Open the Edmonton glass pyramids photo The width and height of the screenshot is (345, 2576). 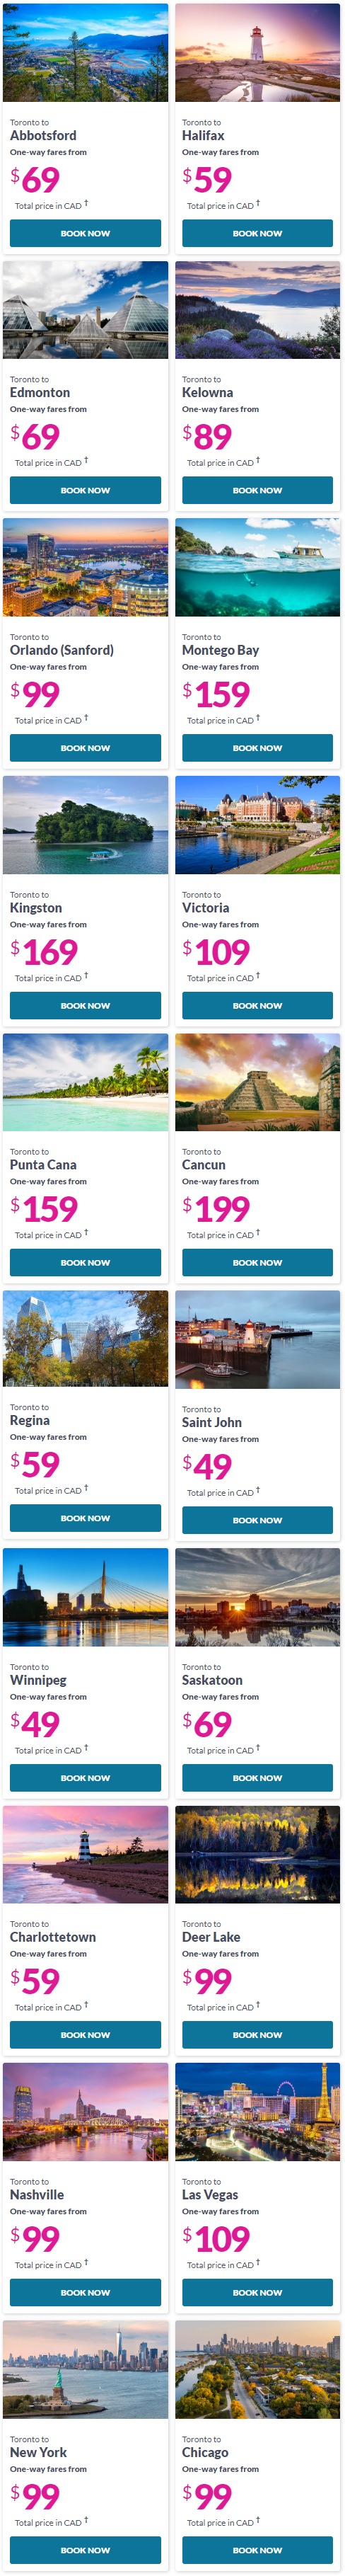pyautogui.click(x=85, y=310)
